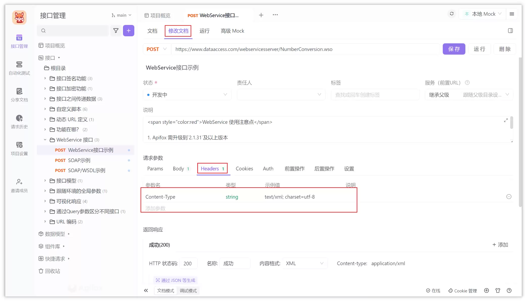Click the refresh icon near 本地 Mock
The width and height of the screenshot is (527, 301).
coord(451,14)
